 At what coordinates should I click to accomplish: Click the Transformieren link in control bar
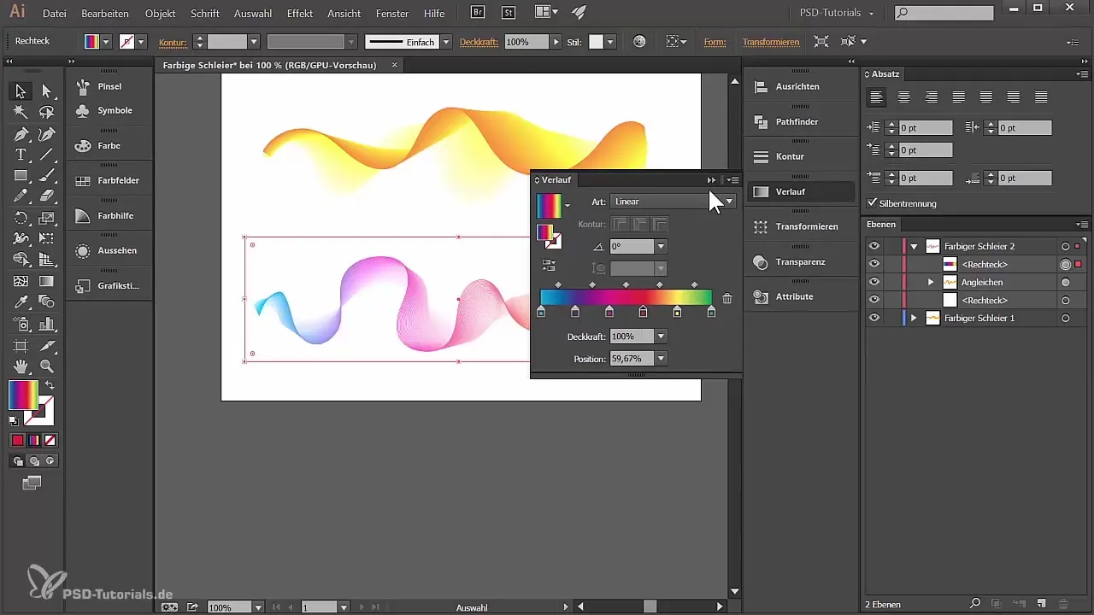tap(771, 42)
